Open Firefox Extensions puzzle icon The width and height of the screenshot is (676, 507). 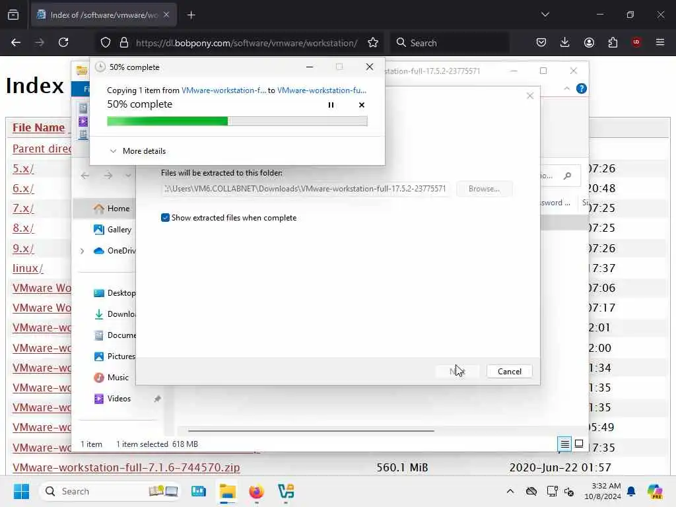click(613, 42)
